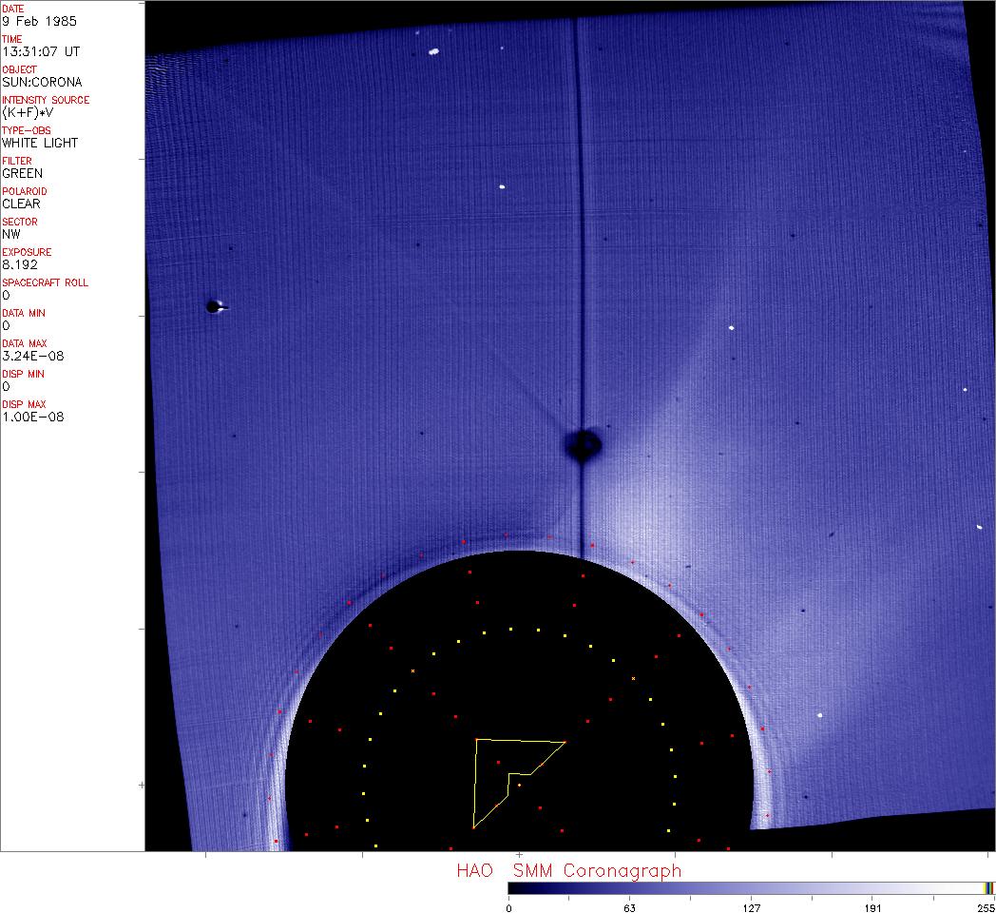The image size is (996, 913).
Task: Select the 0 value under SPACECRAFT ROLL
Action: 6,296
